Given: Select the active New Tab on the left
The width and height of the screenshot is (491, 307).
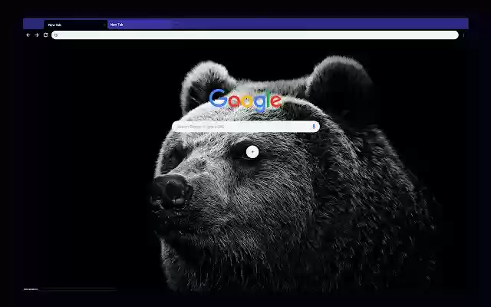Looking at the screenshot, I should point(75,25).
